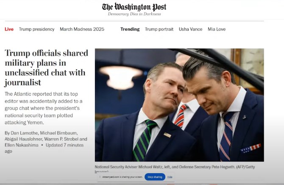284x185 pixels.
Task: Select the Trending label
Action: [x=130, y=29]
